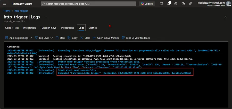Open the notifications bell
This screenshot has height=109, width=232.
(x=169, y=4)
